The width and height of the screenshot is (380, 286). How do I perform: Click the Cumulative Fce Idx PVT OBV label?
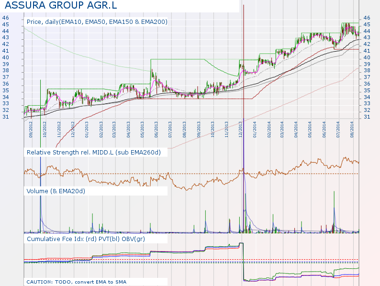click(86, 239)
